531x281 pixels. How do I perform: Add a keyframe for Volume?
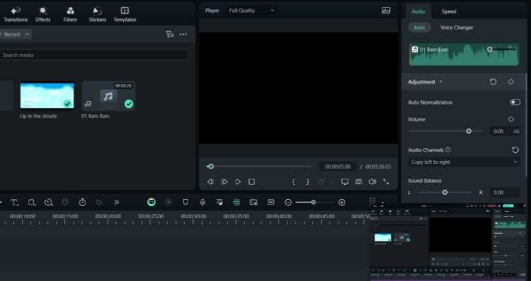click(511, 119)
